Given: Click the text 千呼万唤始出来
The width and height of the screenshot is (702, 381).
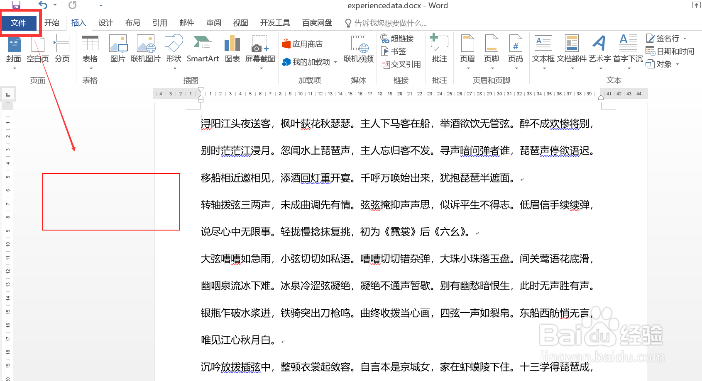Looking at the screenshot, I should point(395,178).
